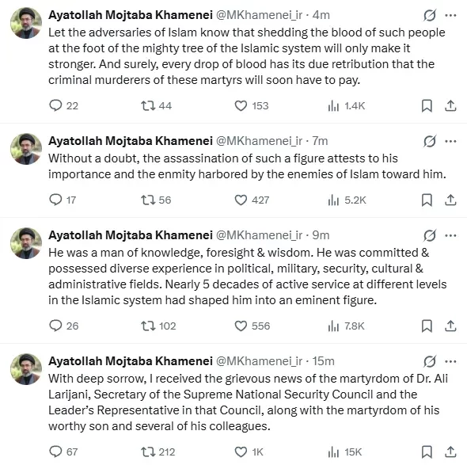The height and width of the screenshot is (465, 467).
Task: Open the tweet about knowledge, foresight & wisdom
Action: click(x=248, y=276)
